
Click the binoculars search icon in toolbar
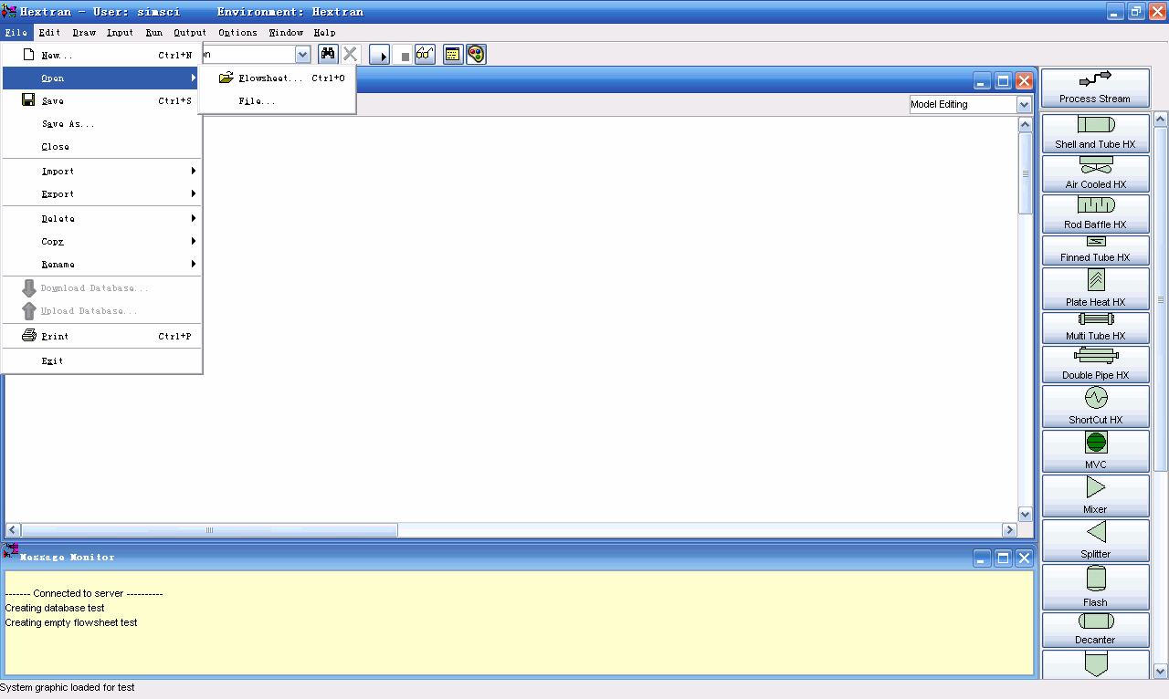pos(328,55)
